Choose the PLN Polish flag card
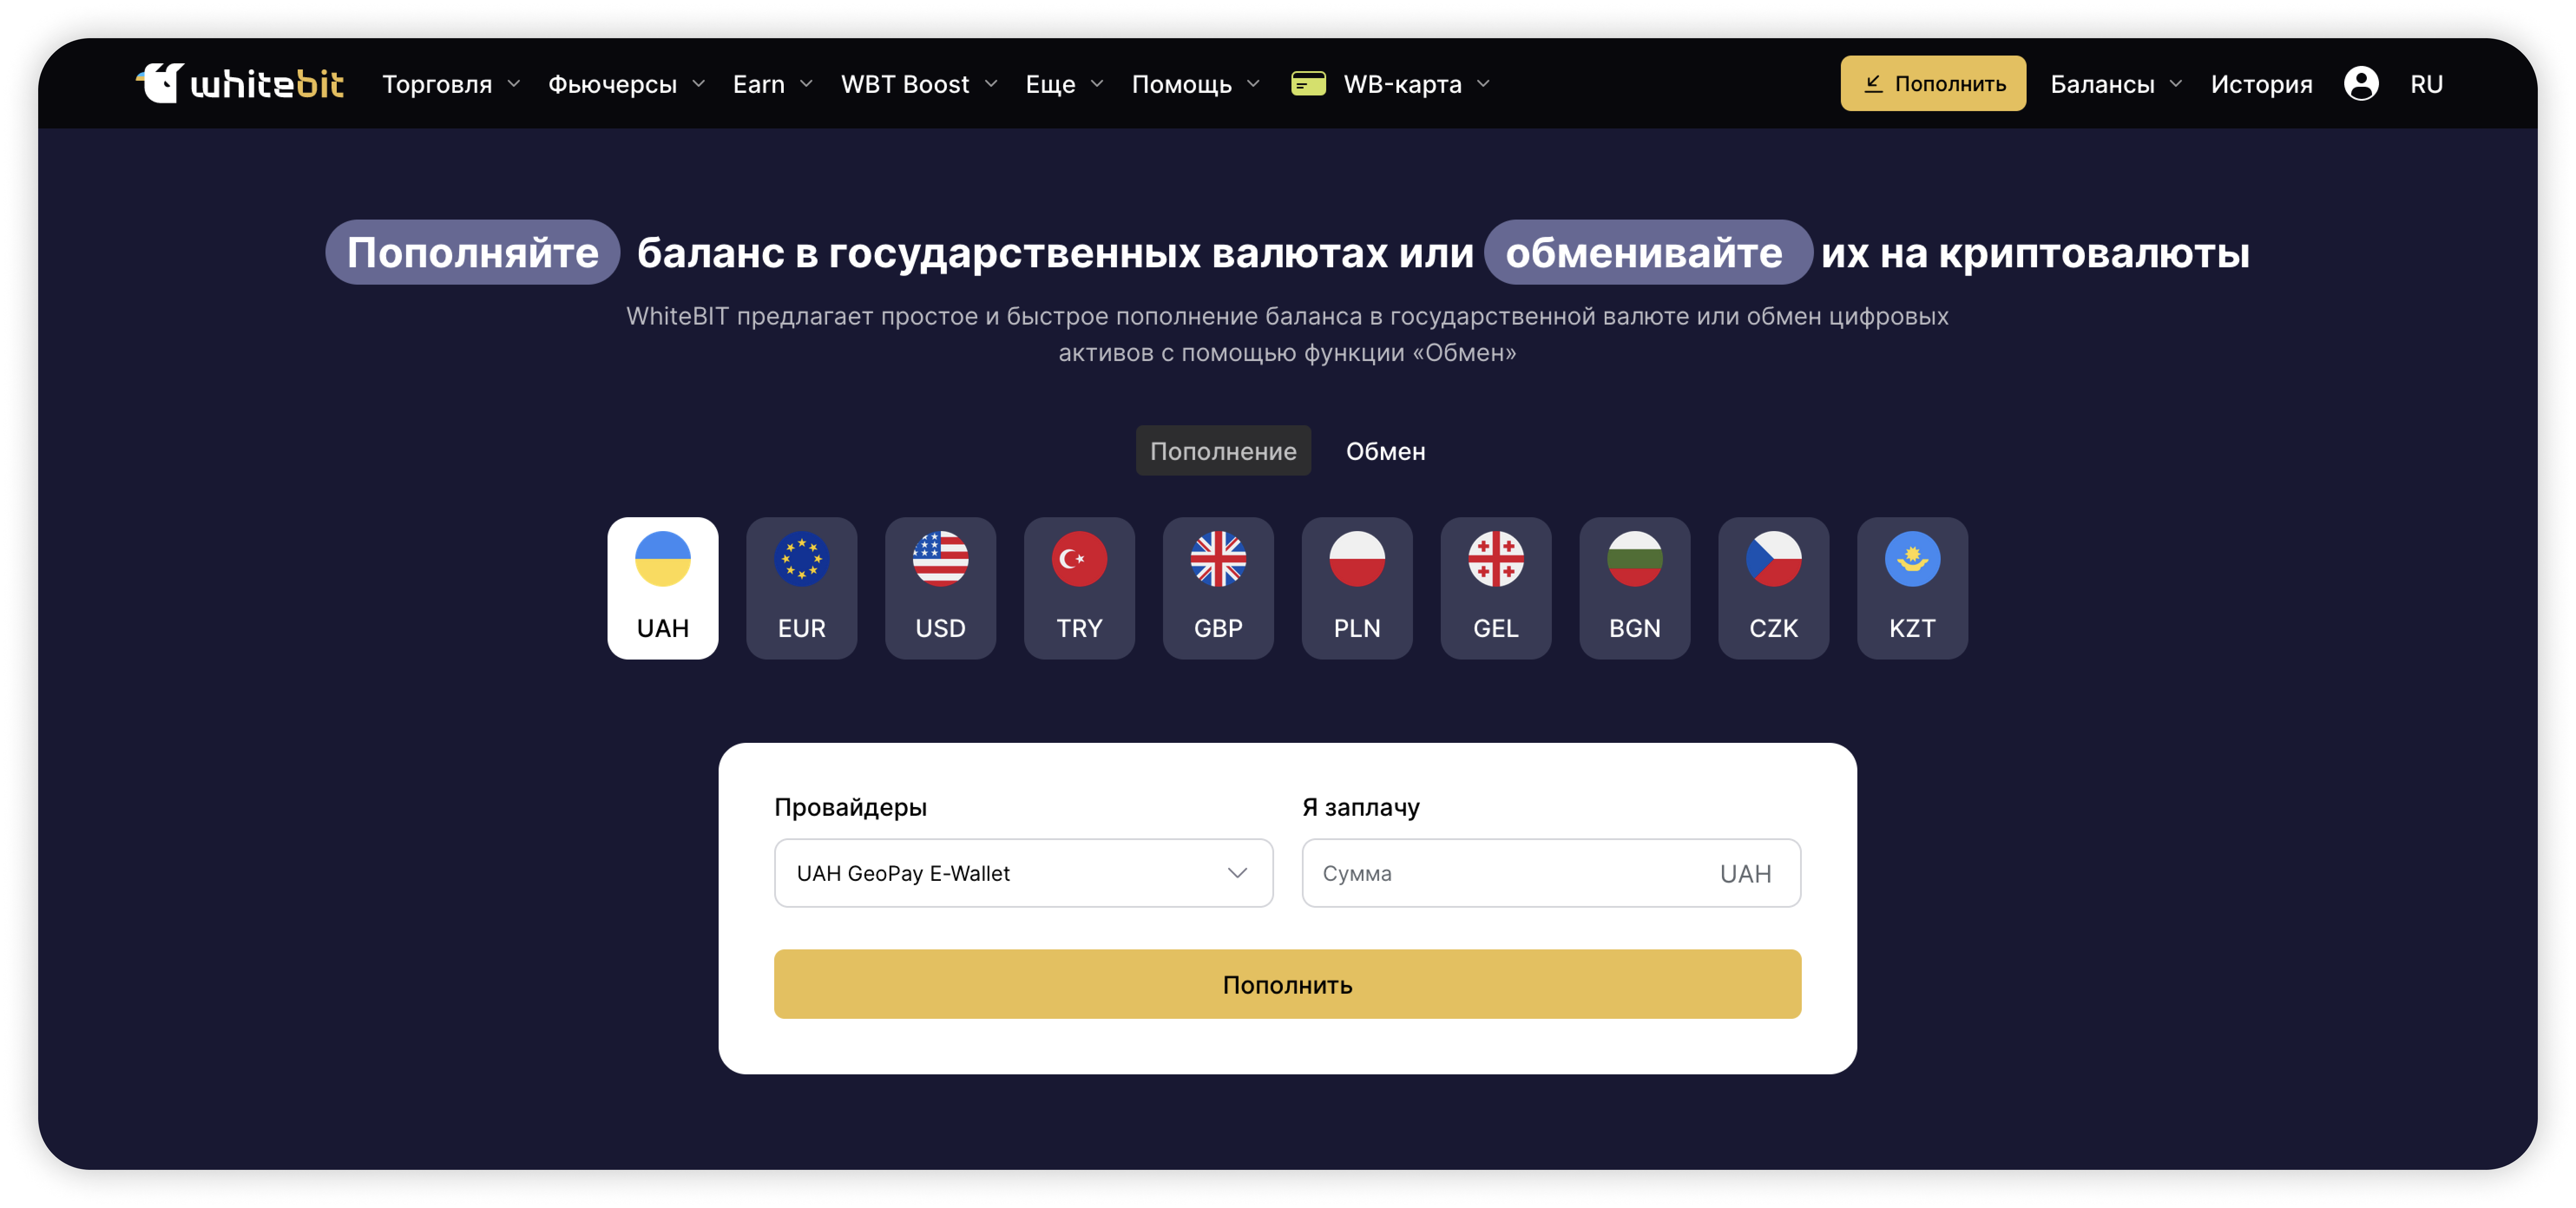The width and height of the screenshot is (2576, 1208). [x=1357, y=588]
